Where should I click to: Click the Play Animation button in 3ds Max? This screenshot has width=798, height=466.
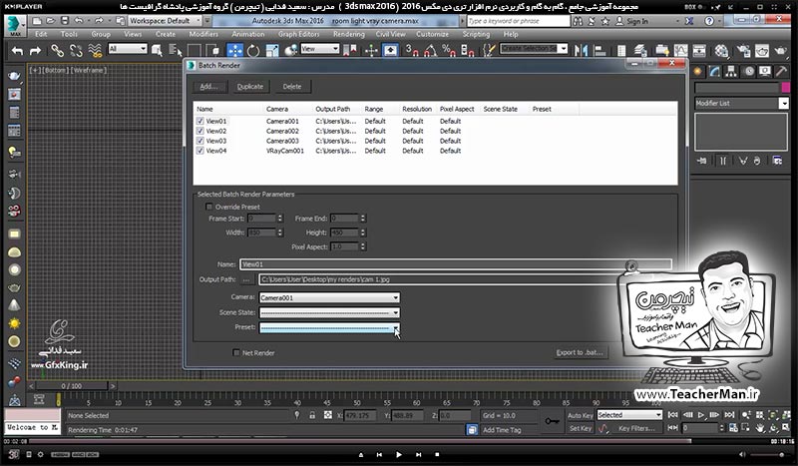[701, 415]
